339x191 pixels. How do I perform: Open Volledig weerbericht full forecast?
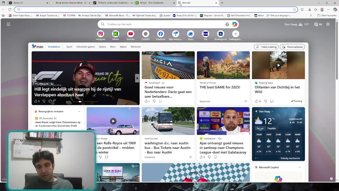tap(290, 158)
